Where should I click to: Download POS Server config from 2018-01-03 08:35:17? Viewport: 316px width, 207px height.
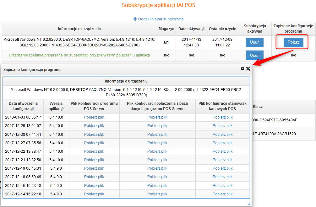click(x=94, y=117)
